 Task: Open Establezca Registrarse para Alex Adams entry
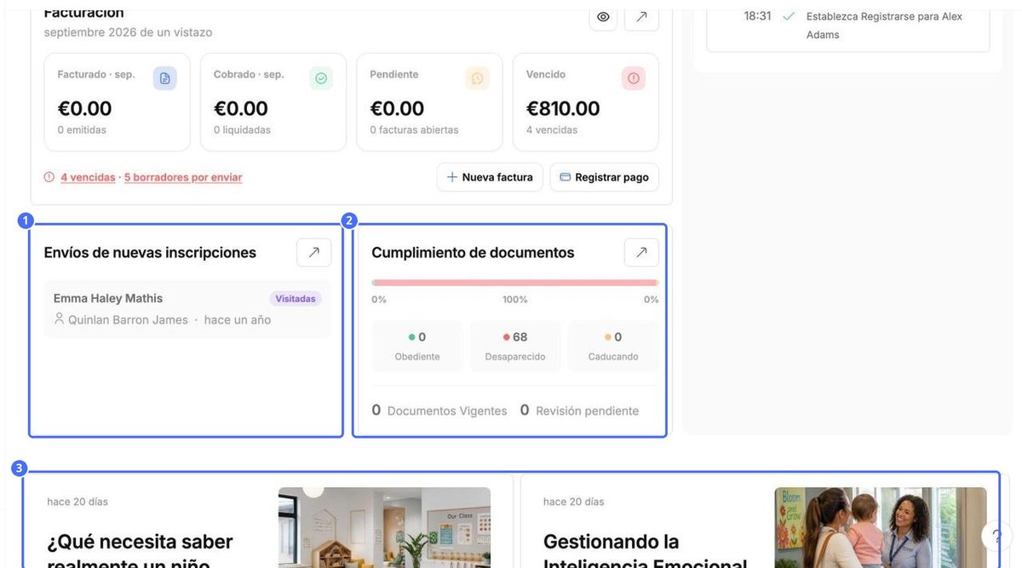(x=884, y=26)
